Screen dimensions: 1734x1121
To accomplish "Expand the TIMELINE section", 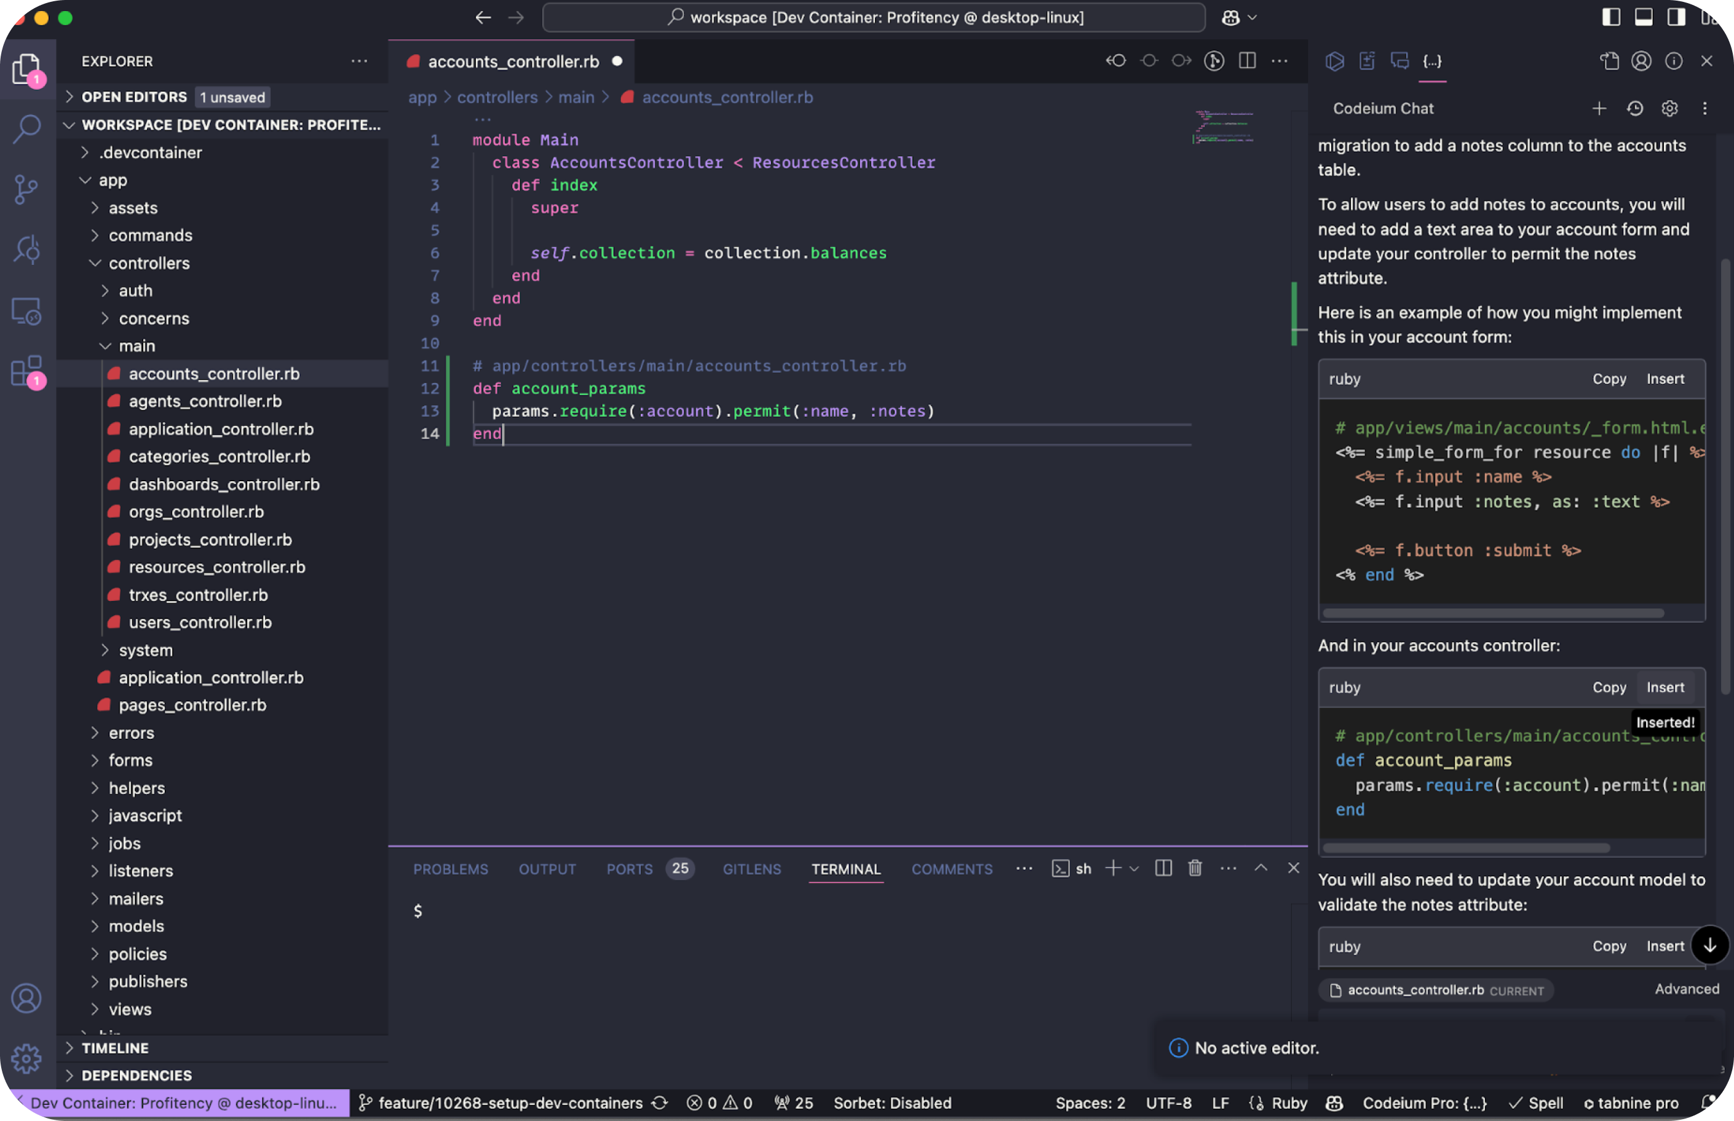I will pyautogui.click(x=114, y=1047).
